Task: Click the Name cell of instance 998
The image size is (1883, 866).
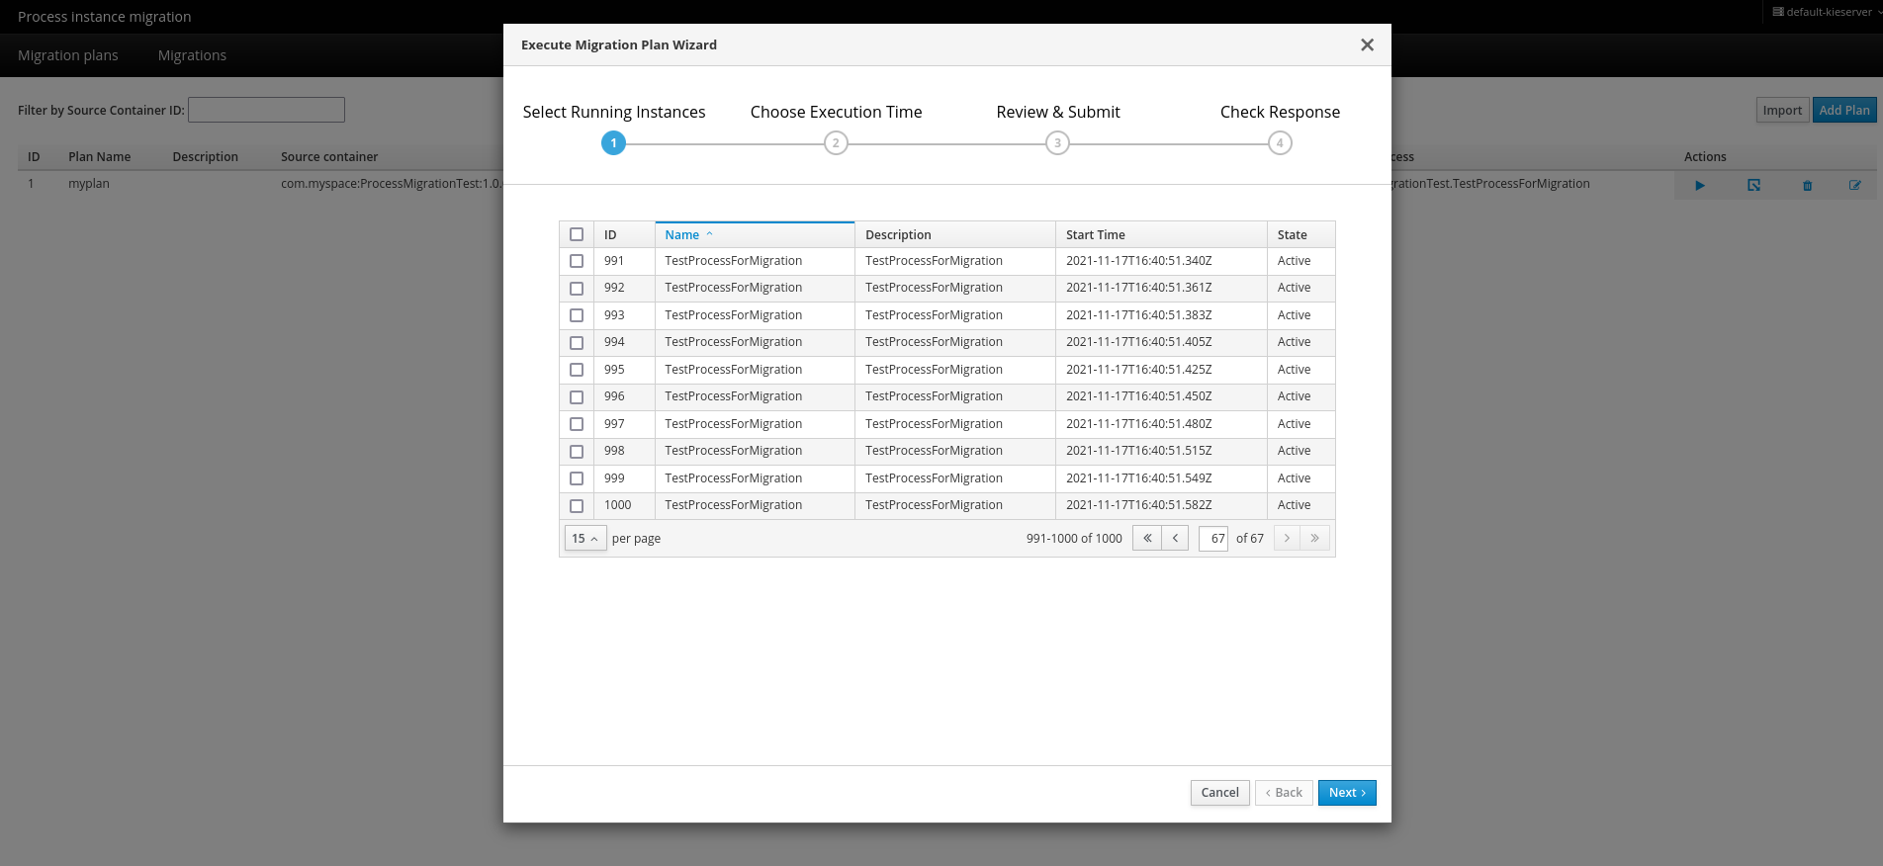Action: (x=755, y=451)
